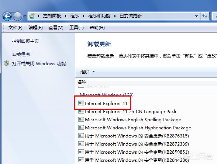Select security update KB2850851
This screenshot has width=217, height=164.
(x=137, y=152)
